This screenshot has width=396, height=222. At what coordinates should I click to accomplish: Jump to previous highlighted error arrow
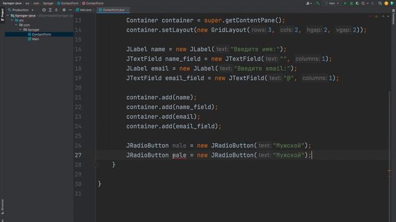(383, 17)
